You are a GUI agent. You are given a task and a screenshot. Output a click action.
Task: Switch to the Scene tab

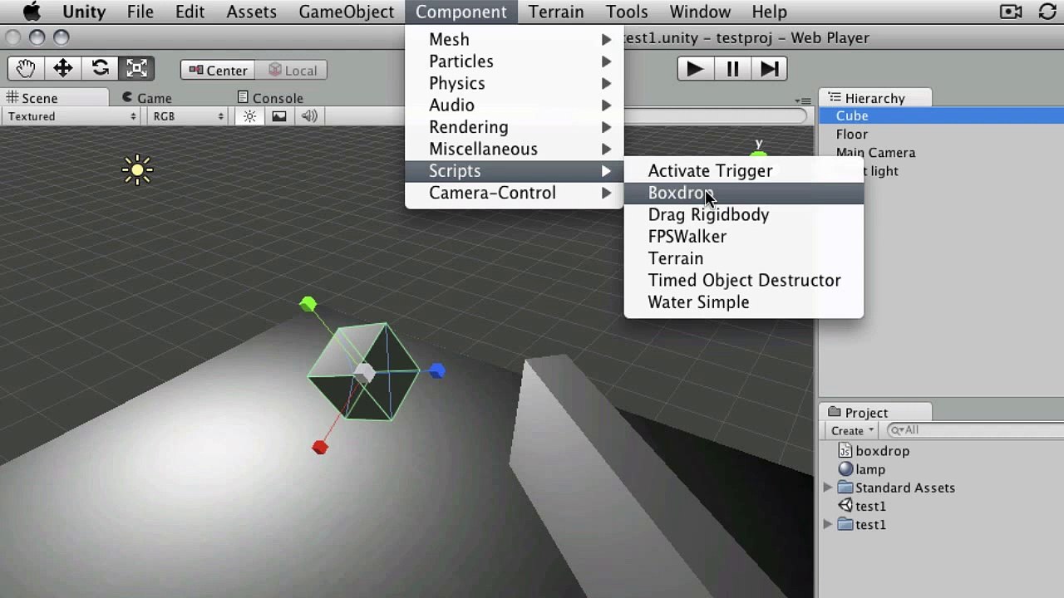(55, 98)
